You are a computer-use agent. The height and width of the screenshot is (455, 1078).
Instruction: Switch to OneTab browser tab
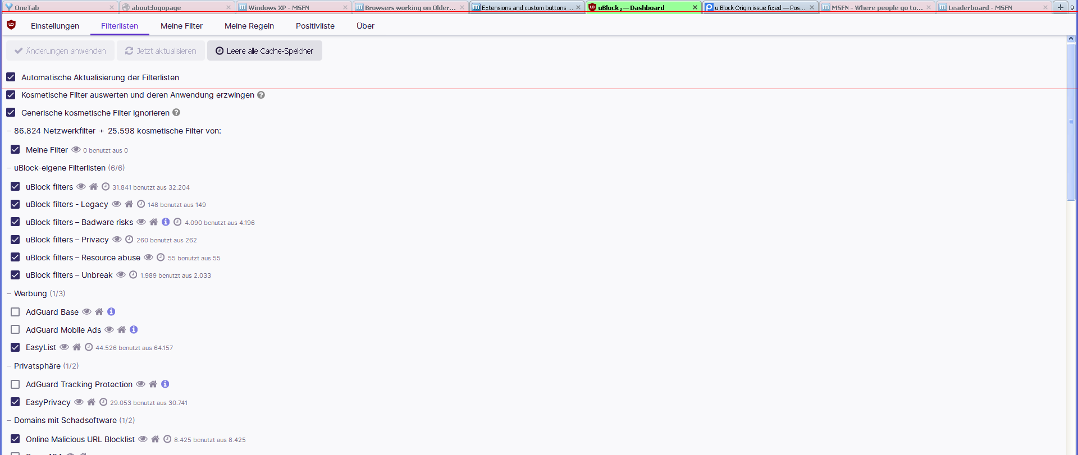tap(59, 7)
